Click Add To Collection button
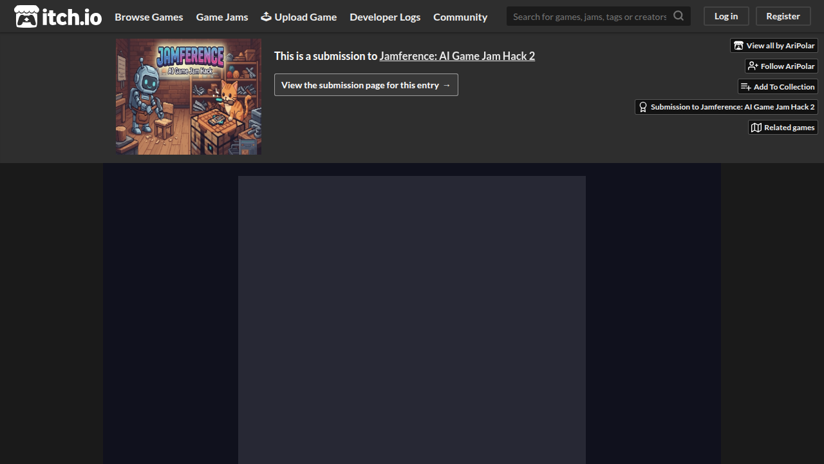 (x=778, y=86)
